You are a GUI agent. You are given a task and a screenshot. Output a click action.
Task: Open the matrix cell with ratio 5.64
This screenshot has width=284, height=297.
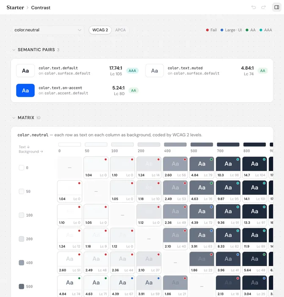tap(254, 263)
